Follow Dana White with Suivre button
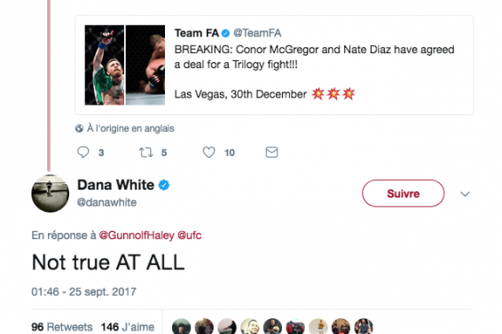Screen dimensions: 502x334 [x=403, y=193]
